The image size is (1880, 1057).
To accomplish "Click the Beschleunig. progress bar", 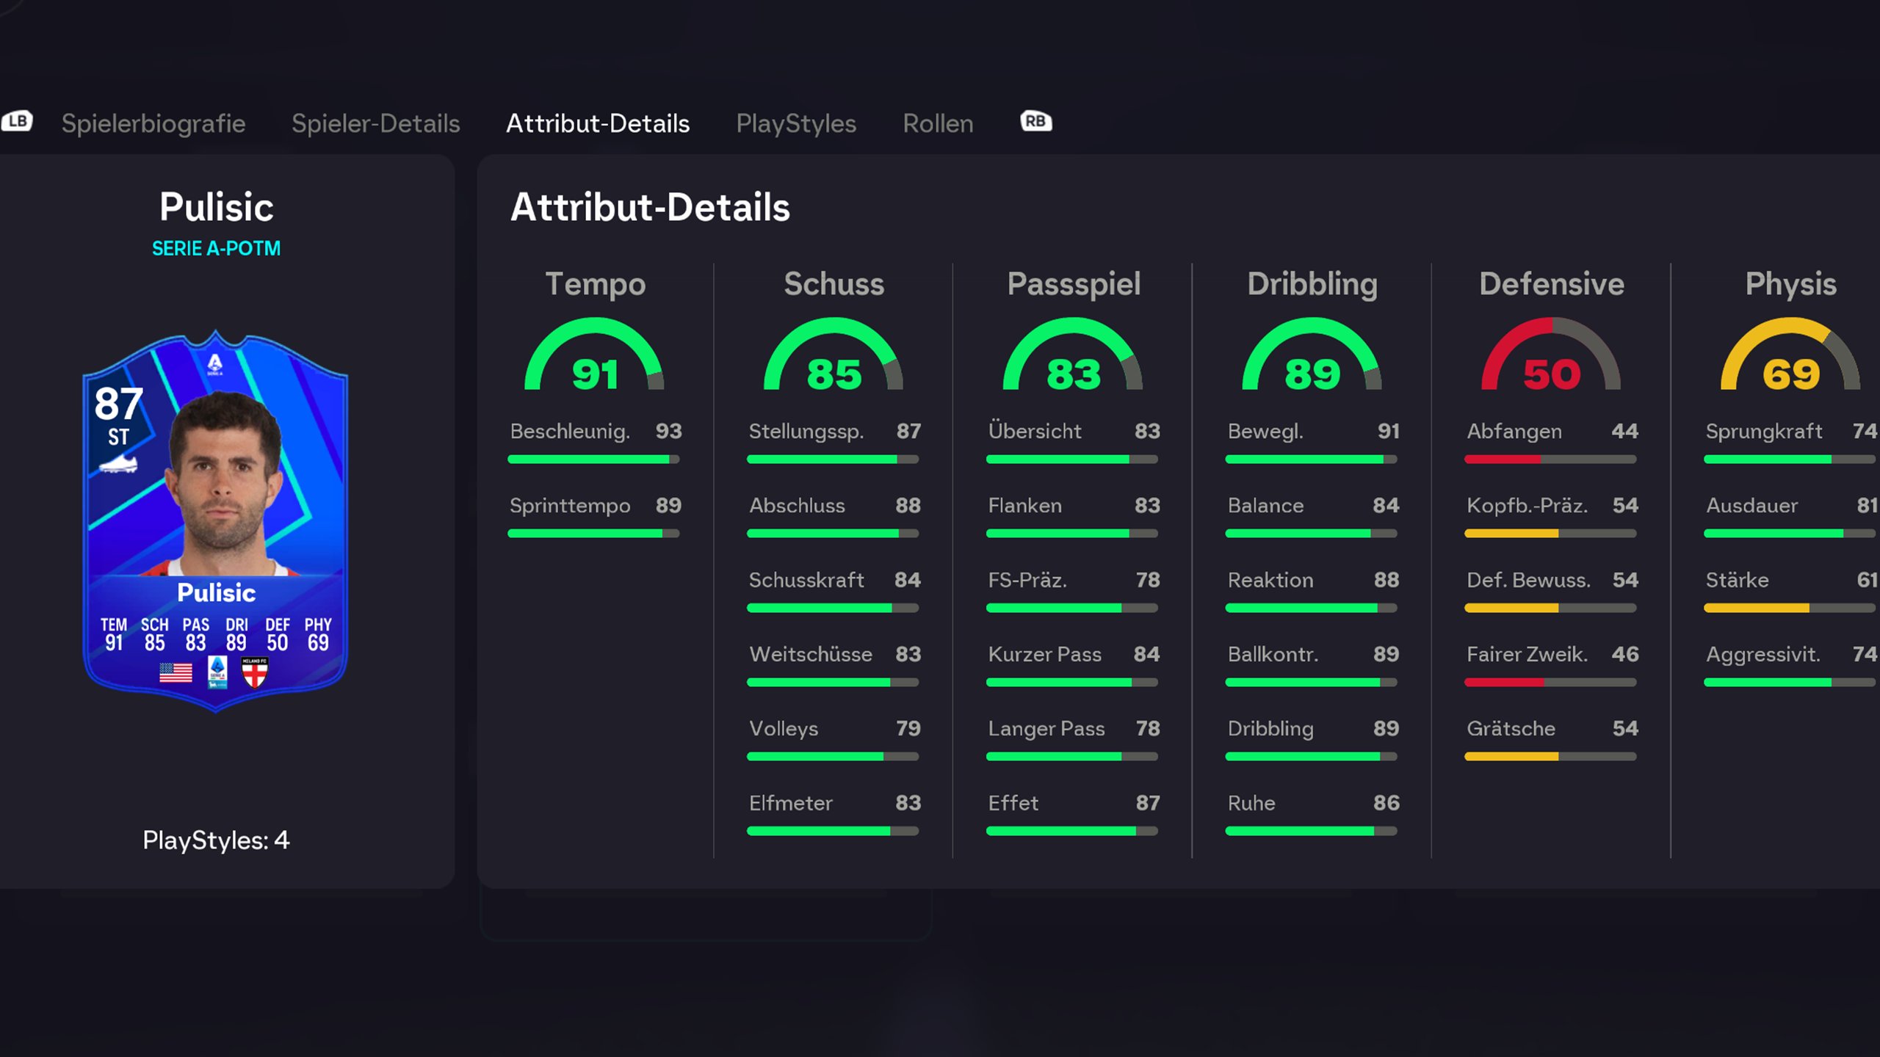I will pos(593,460).
